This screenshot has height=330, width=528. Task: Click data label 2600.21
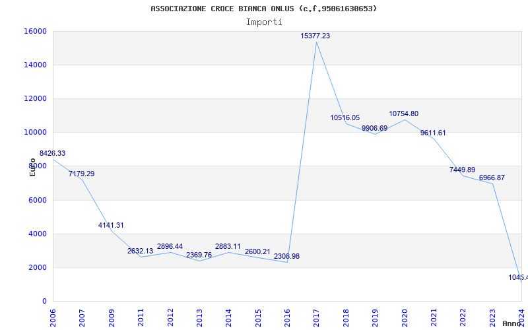tap(257, 251)
